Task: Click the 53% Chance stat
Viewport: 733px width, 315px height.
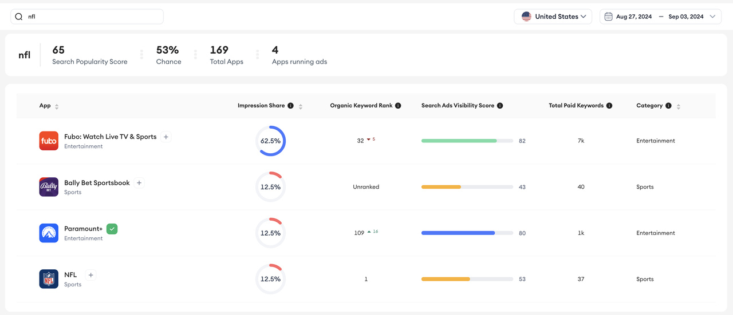Action: 169,55
